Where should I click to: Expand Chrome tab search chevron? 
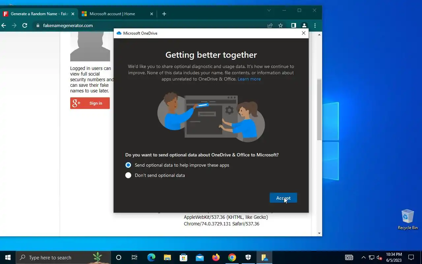coord(269,10)
